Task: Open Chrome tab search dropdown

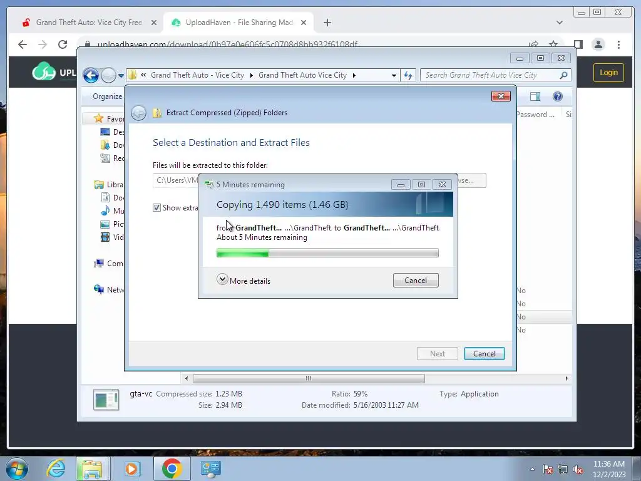Action: [x=559, y=23]
